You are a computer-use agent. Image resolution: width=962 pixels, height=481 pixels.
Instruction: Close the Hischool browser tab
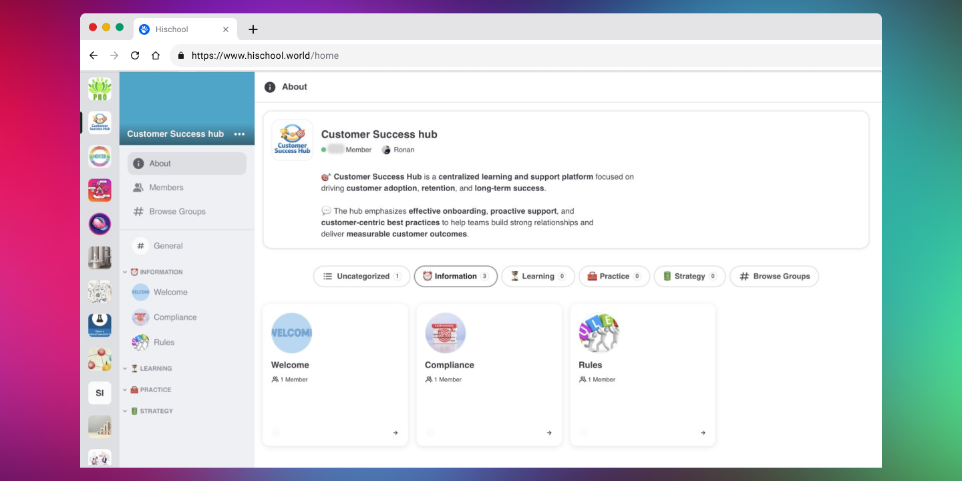[226, 29]
